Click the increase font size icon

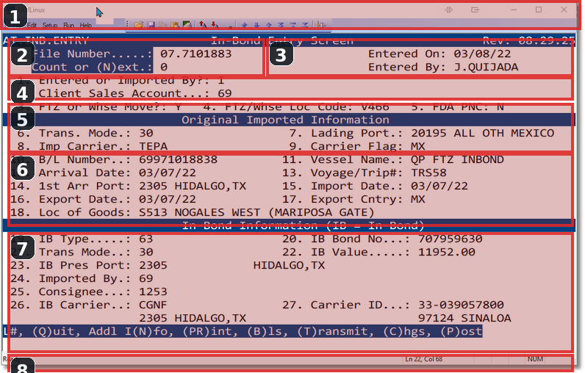[203, 25]
